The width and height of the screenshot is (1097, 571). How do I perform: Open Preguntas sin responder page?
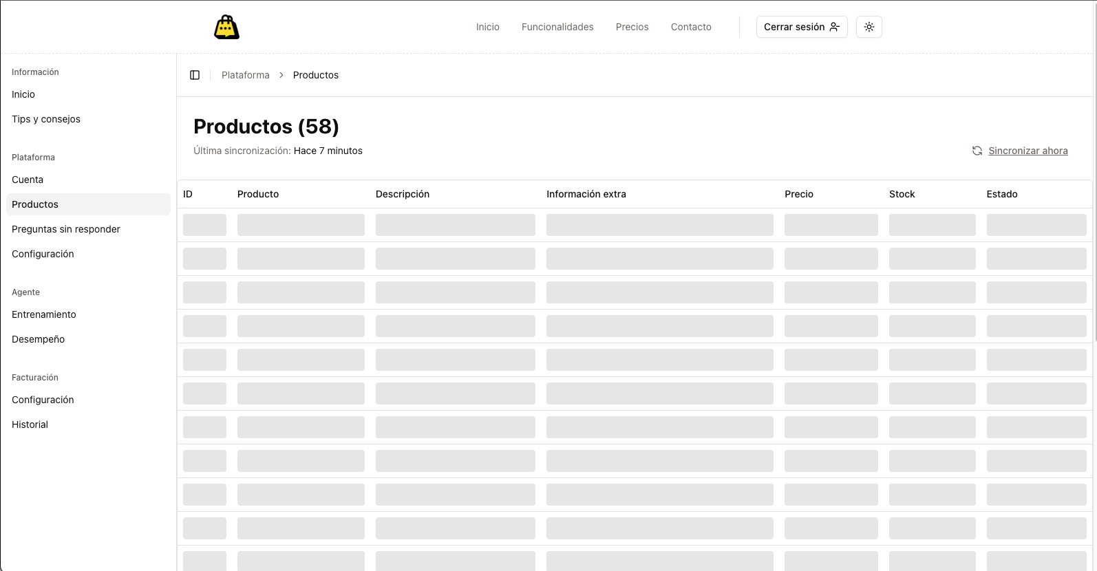point(66,229)
